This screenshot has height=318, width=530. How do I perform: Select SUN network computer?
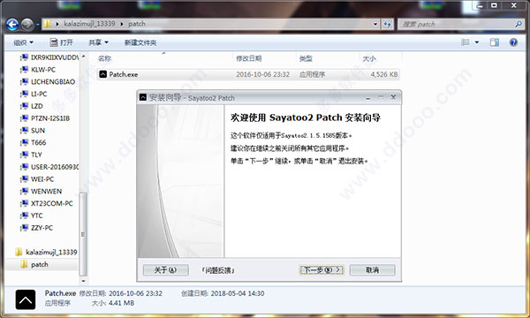point(33,131)
